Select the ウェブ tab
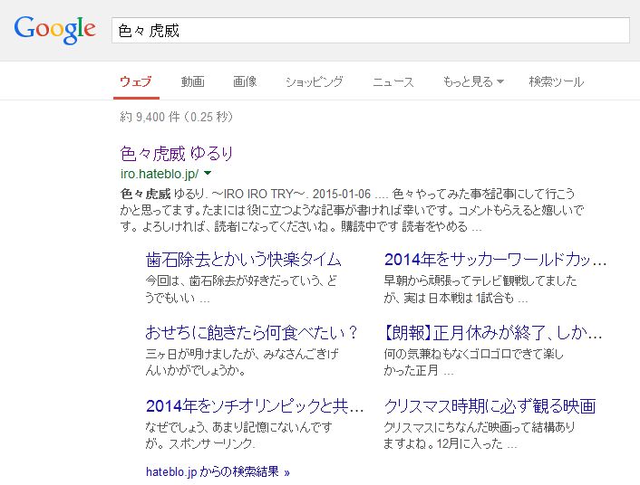Screen dimensions: 640x485 tap(136, 81)
